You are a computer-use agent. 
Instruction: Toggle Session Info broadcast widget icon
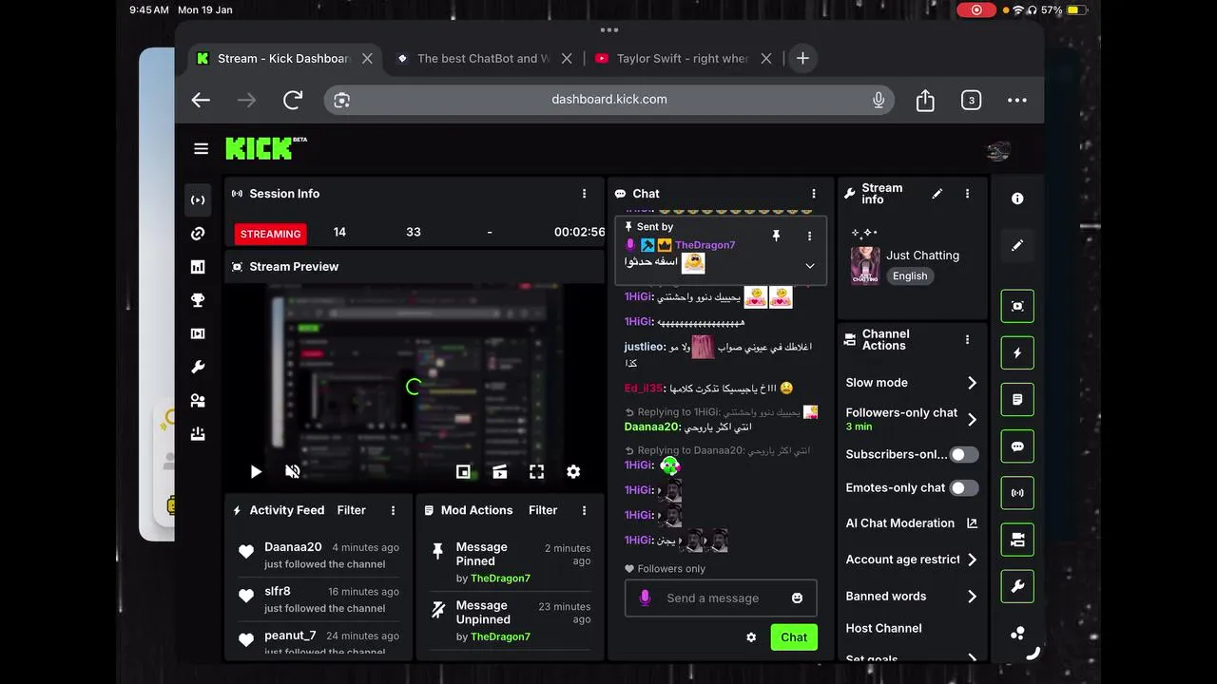pyautogui.click(x=1017, y=493)
